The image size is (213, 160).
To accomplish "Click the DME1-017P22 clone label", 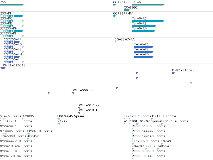I will (88, 105).
